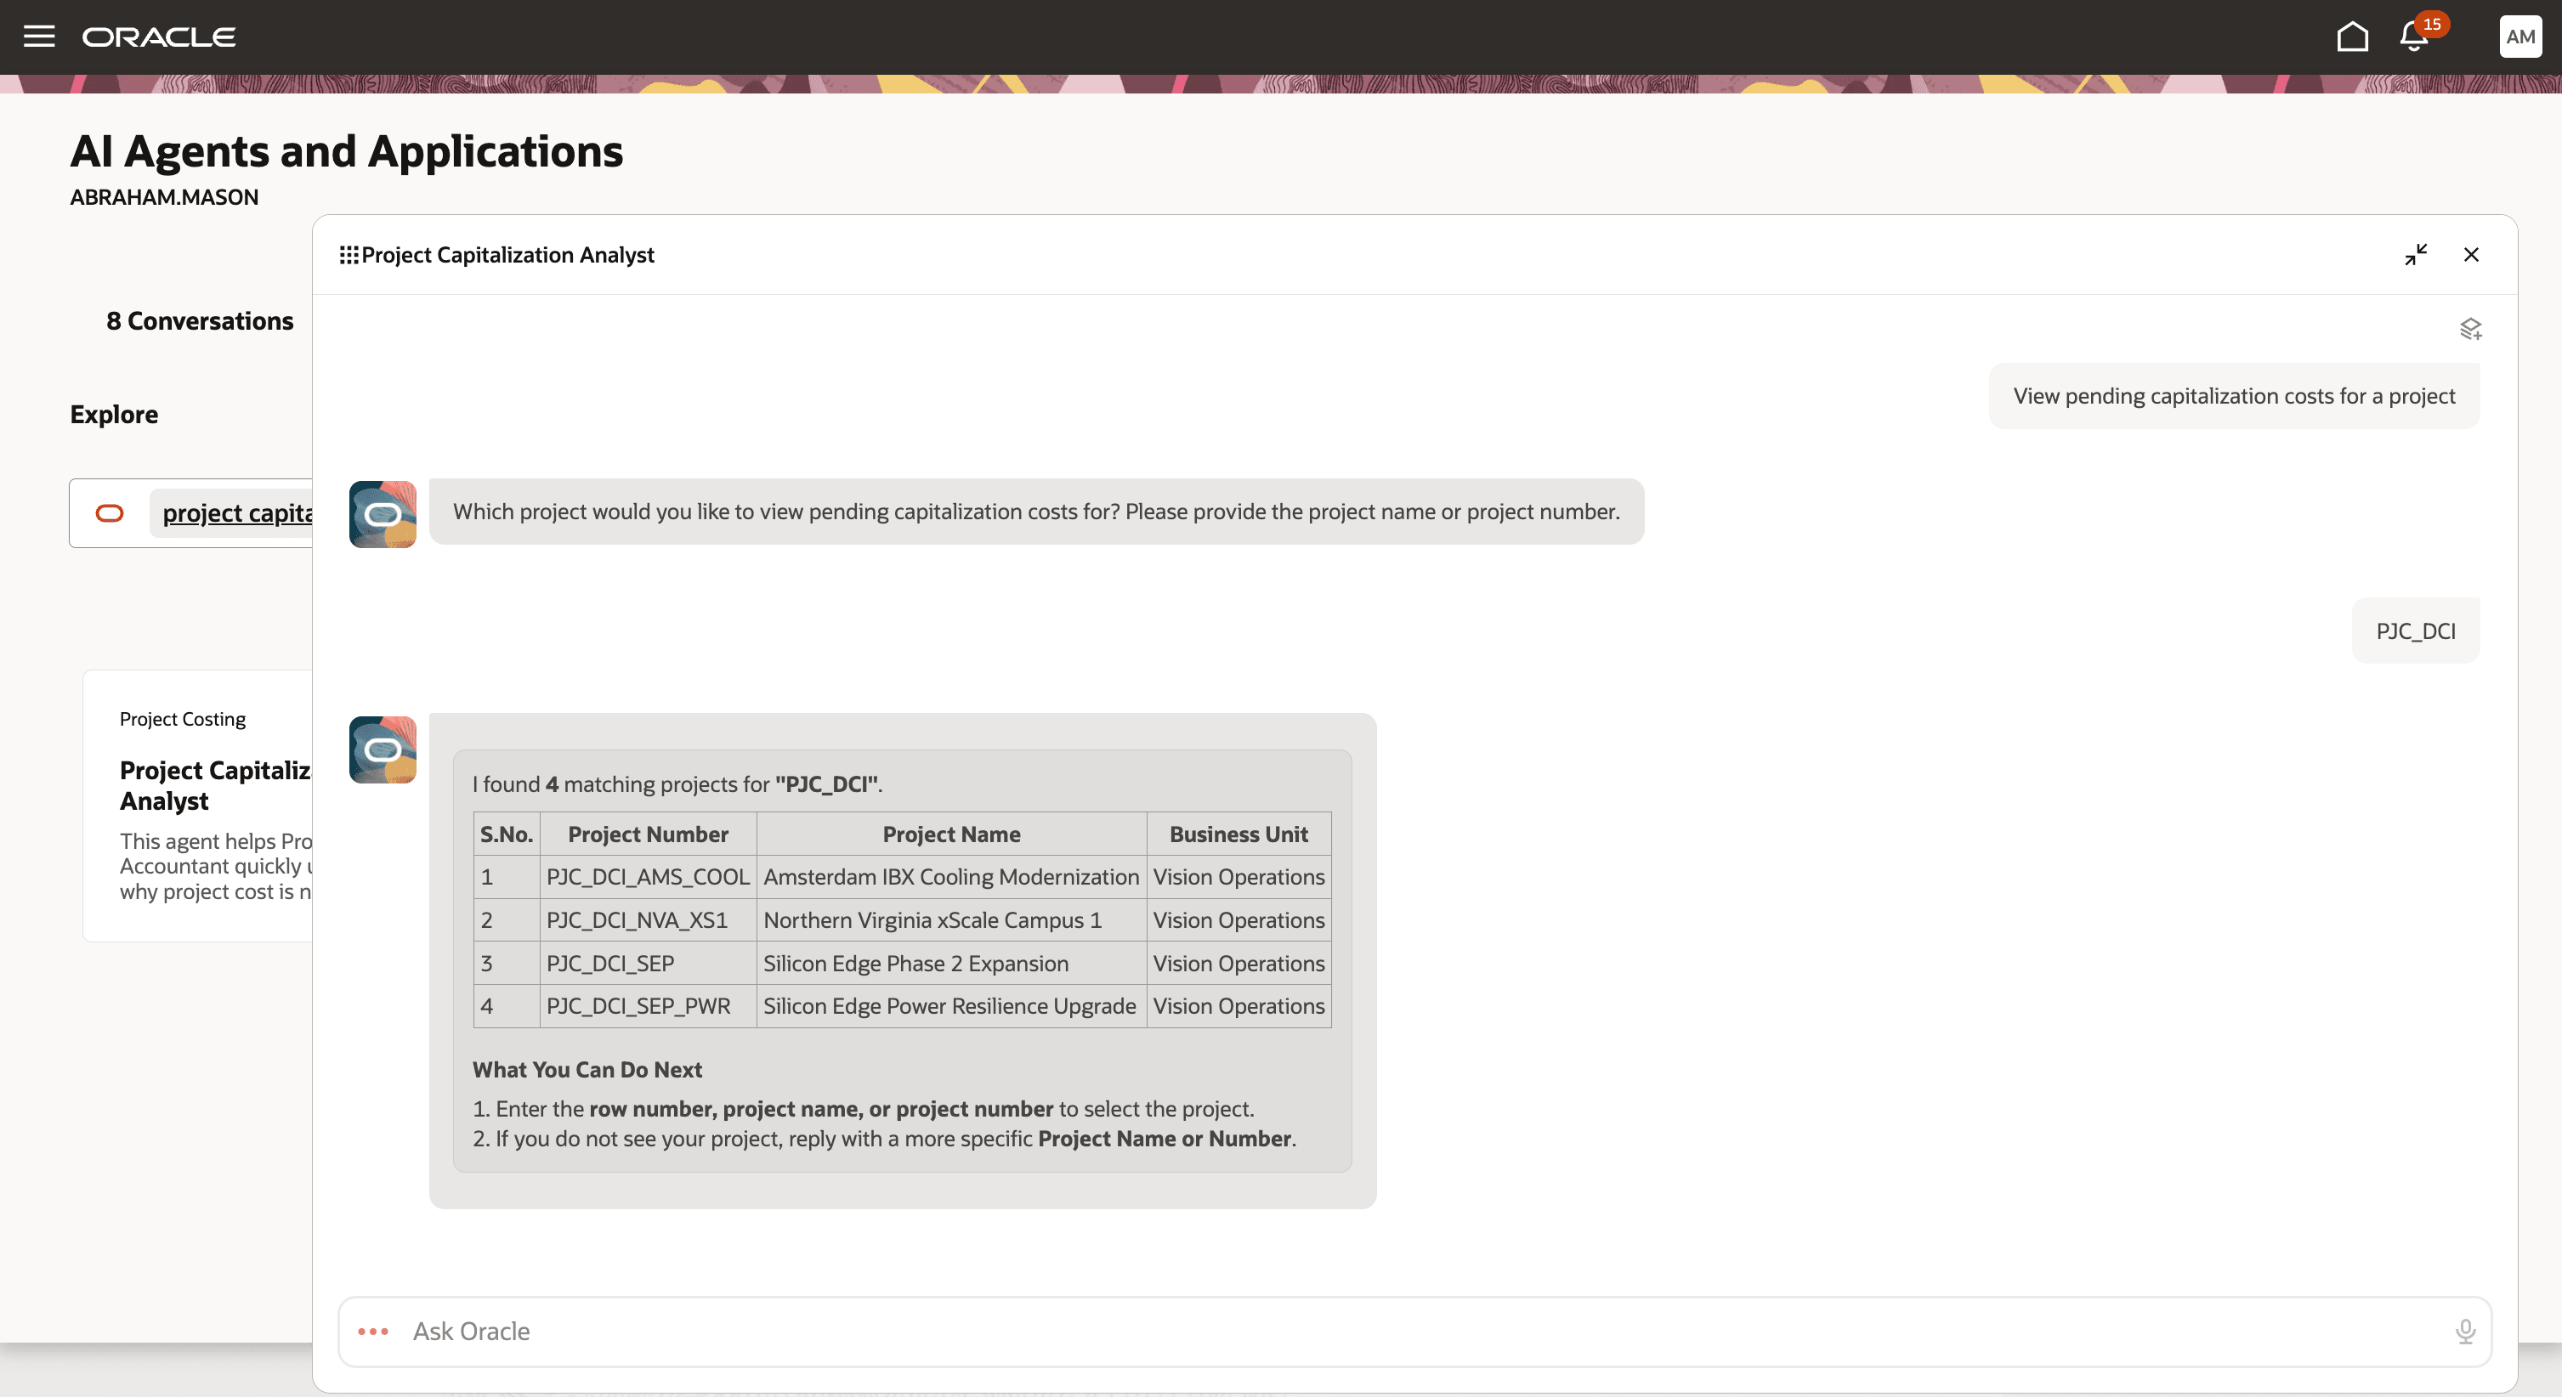2562x1397 pixels.
Task: Click the S.No. column header
Action: [507, 834]
